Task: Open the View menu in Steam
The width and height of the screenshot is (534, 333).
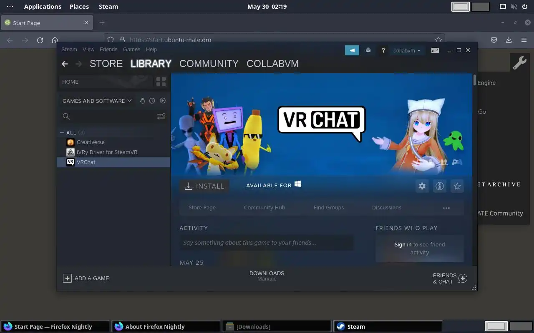Action: (88, 49)
